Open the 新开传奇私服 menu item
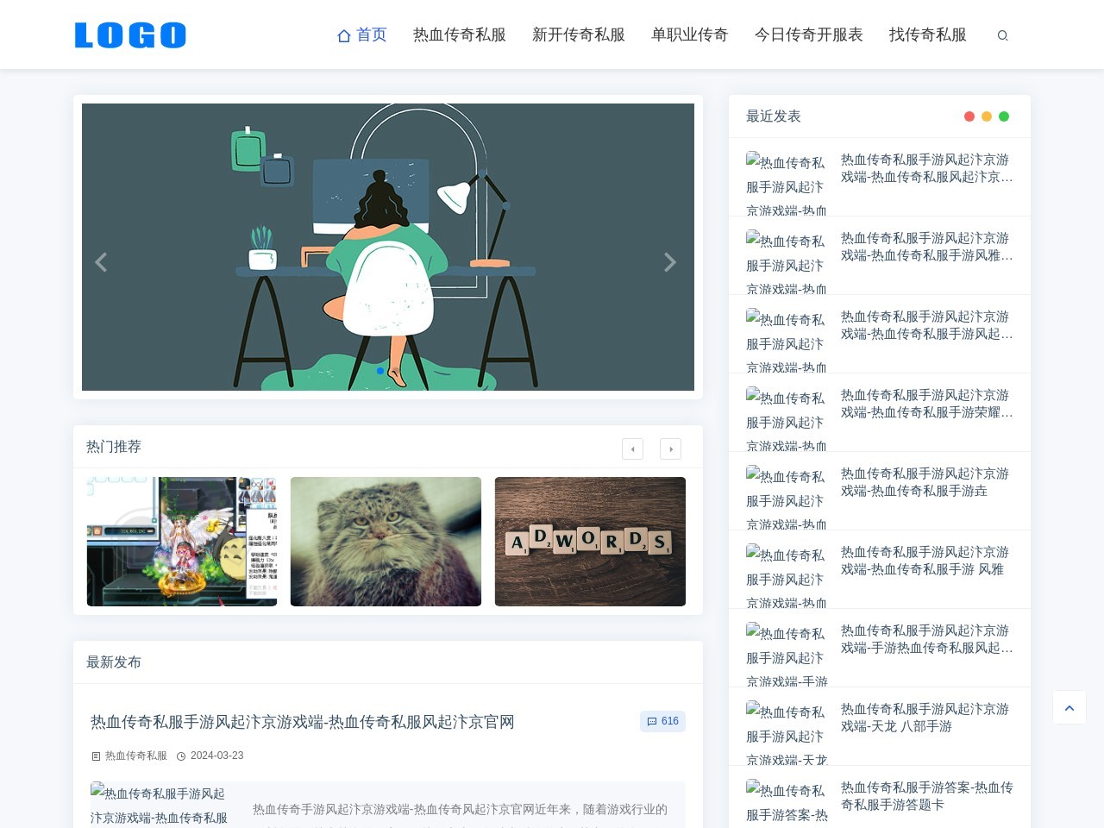This screenshot has width=1104, height=828. click(579, 35)
